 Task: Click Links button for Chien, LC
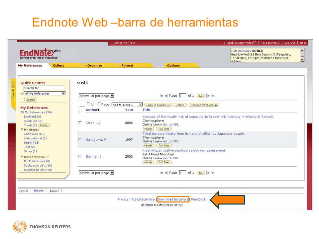148,129
